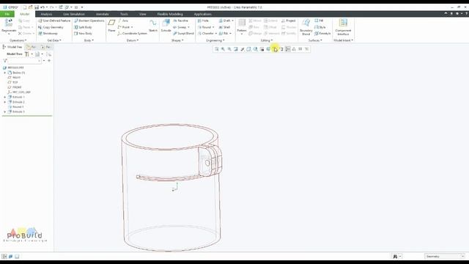469x264 pixels.
Task: Expand the Model Intent group dropdown
Action: [x=344, y=40]
